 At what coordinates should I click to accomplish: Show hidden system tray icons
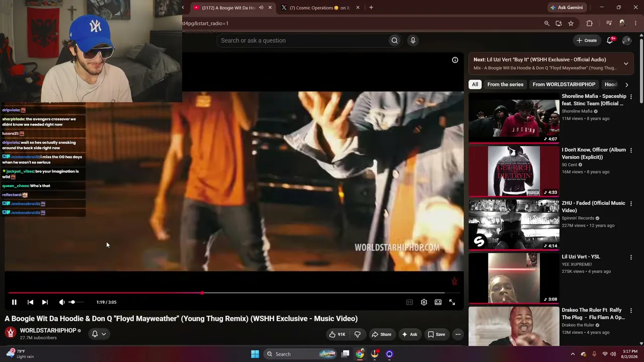(x=573, y=354)
